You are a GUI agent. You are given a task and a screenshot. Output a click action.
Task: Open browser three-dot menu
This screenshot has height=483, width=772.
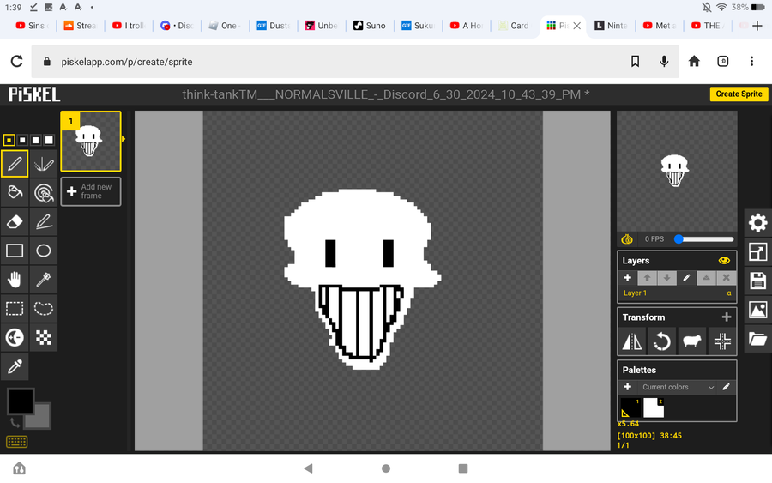point(751,62)
